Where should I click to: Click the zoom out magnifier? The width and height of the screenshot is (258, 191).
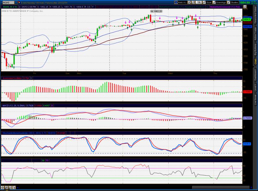pyautogui.click(x=10, y=187)
